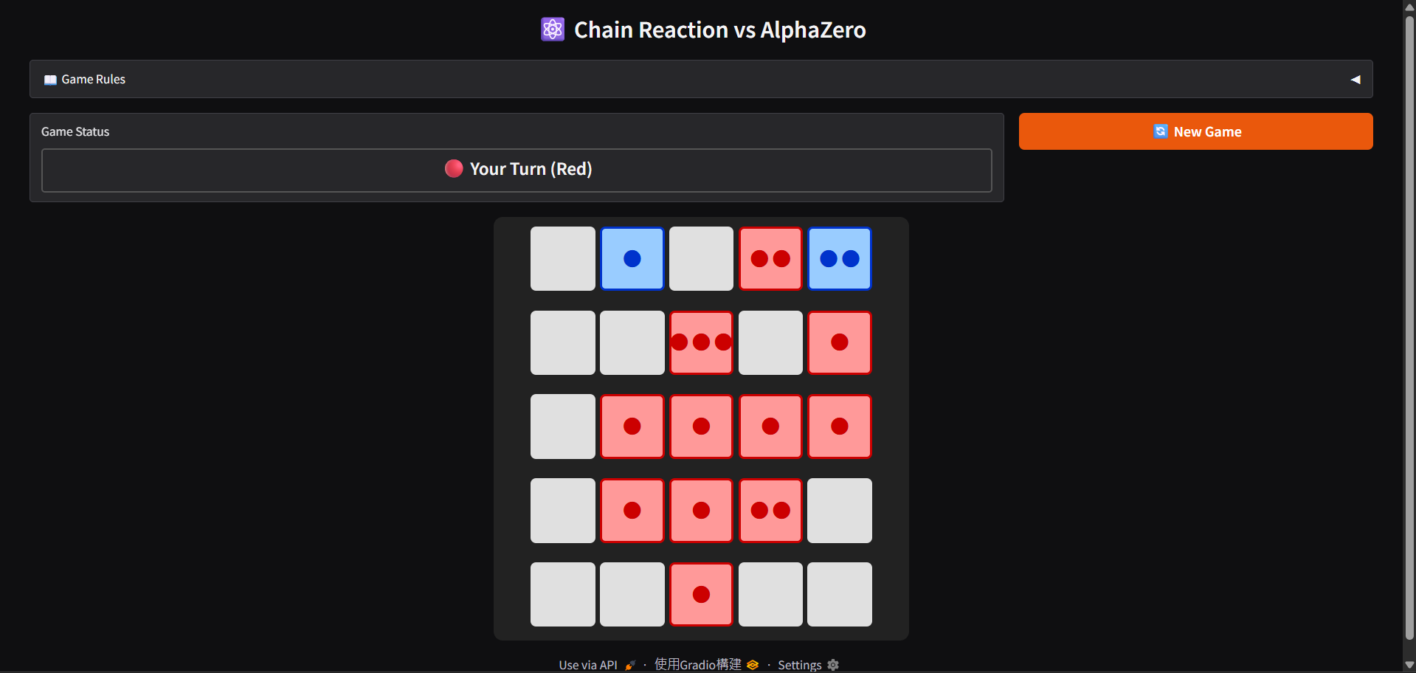Click red two-orb cell in fourth row

pyautogui.click(x=770, y=511)
